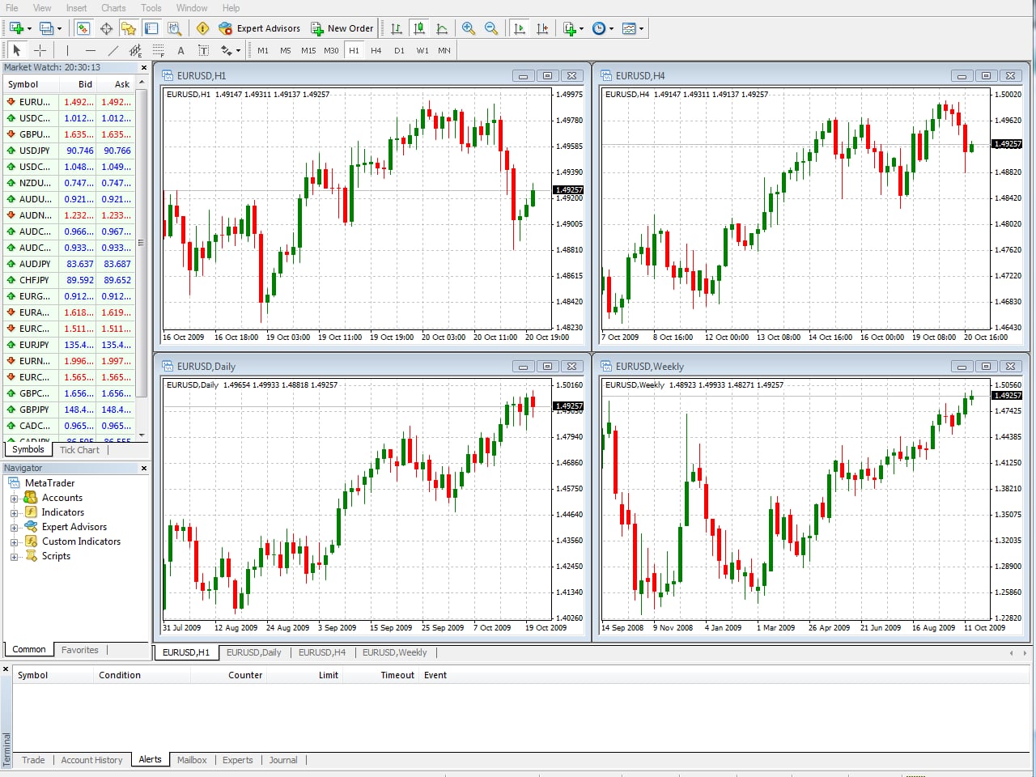Switch to line chart display
The height and width of the screenshot is (777, 1036).
pos(442,28)
